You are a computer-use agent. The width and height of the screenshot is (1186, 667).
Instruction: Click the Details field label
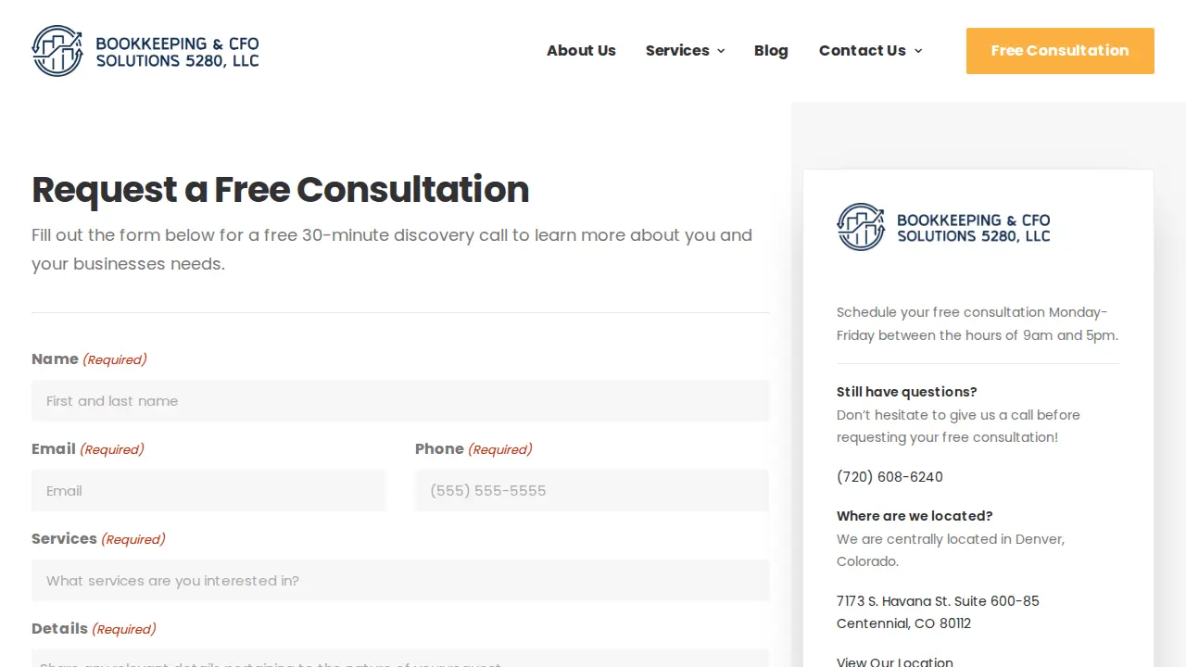(x=59, y=629)
